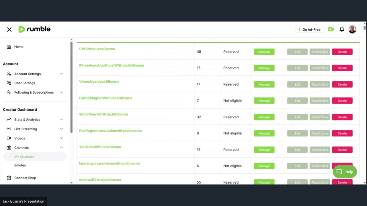Image resolution: width=367 pixels, height=206 pixels.
Task: Open the user profile avatar menu
Action: point(352,29)
